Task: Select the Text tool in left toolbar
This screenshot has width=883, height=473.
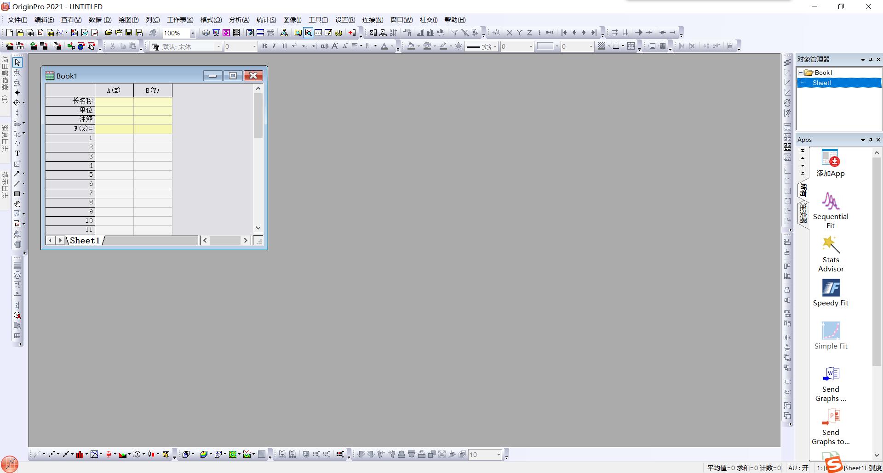Action: 17,153
